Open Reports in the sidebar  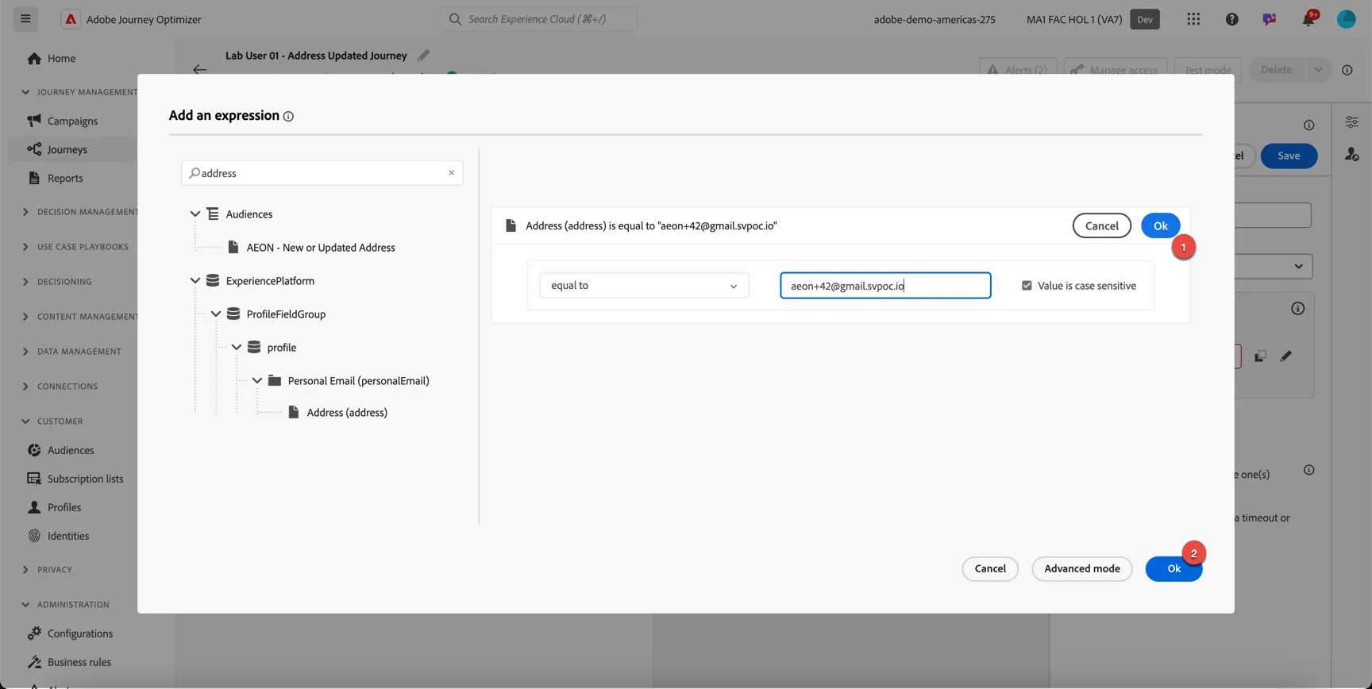[x=65, y=178]
